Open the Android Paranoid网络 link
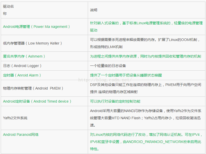This screenshot has height=154, width=206. tap(21, 135)
